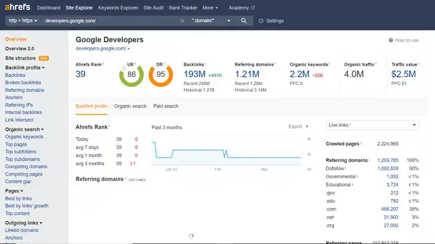Open the 27,002 .org domains count

pyautogui.click(x=391, y=225)
